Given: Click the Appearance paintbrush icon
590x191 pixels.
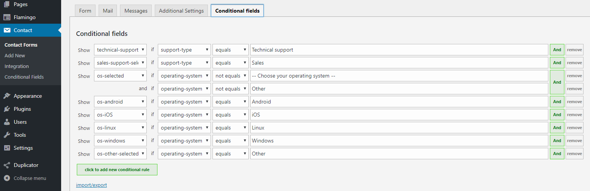Looking at the screenshot, I should [x=7, y=96].
